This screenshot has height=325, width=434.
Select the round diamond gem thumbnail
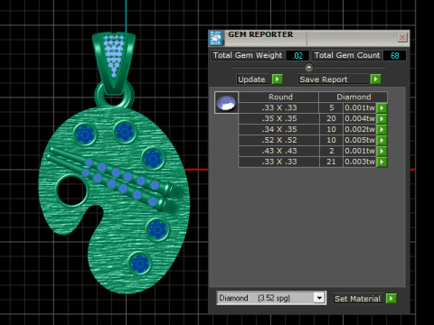click(x=226, y=102)
